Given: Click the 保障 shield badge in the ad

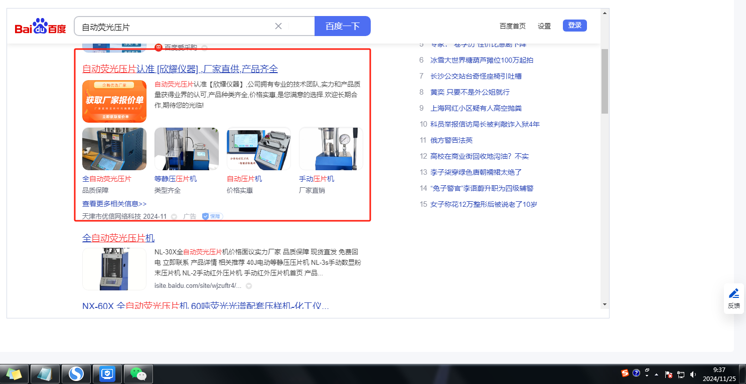Looking at the screenshot, I should (212, 216).
